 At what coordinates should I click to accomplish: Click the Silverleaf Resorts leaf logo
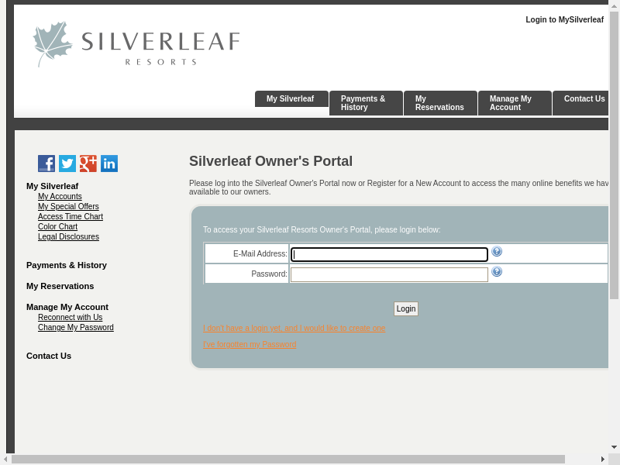click(53, 43)
